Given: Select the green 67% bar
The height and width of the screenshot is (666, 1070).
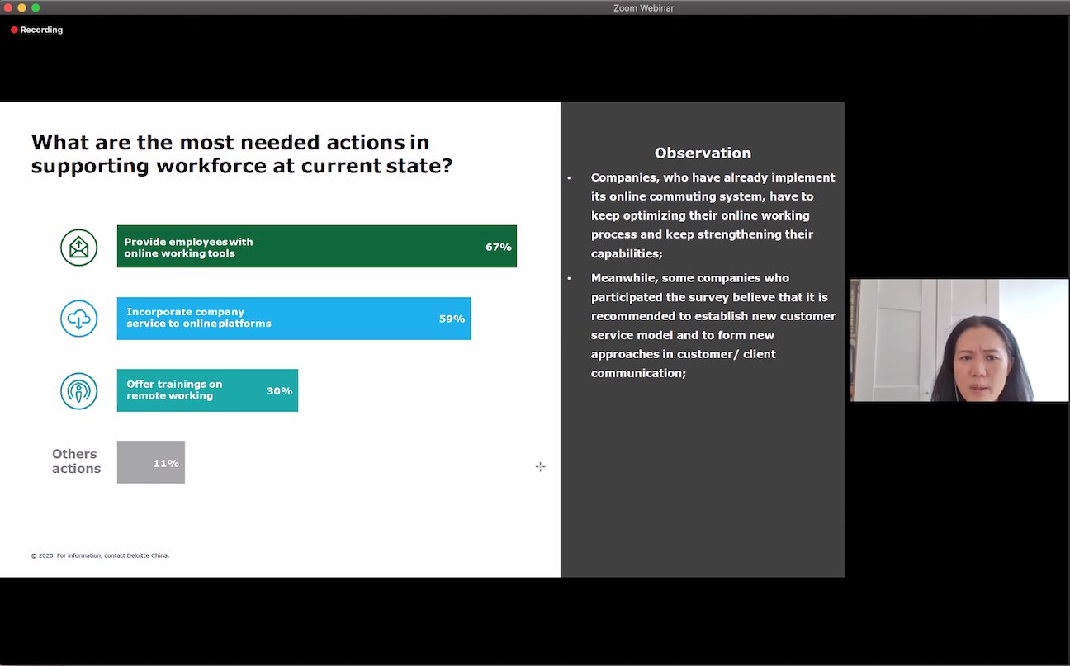Looking at the screenshot, I should point(316,247).
